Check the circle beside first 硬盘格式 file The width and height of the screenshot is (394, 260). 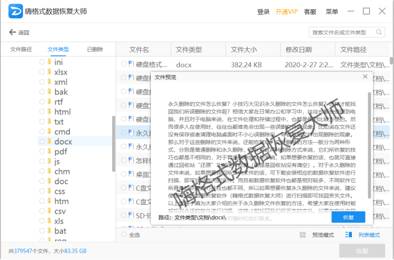click(124, 64)
